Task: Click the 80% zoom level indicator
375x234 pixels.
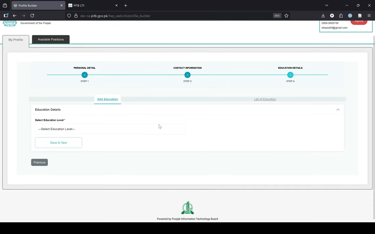Action: point(277,16)
